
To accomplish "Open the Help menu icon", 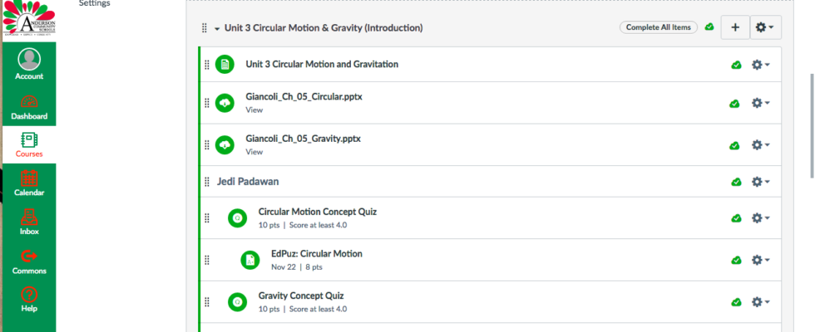I will coord(29,299).
